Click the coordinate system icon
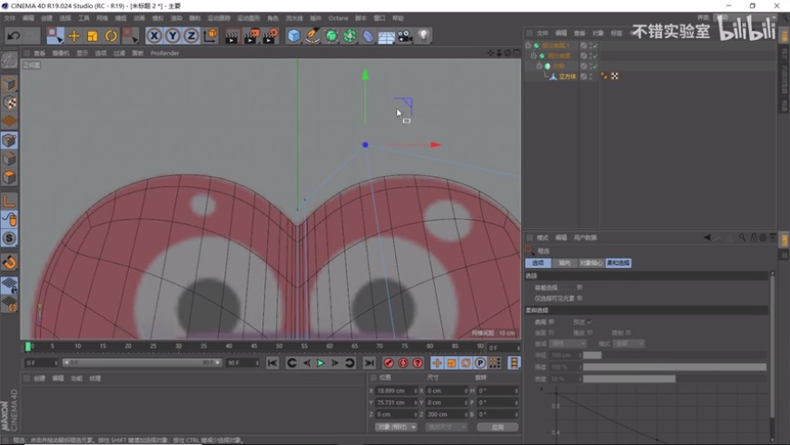This screenshot has width=790, height=445. [210, 35]
